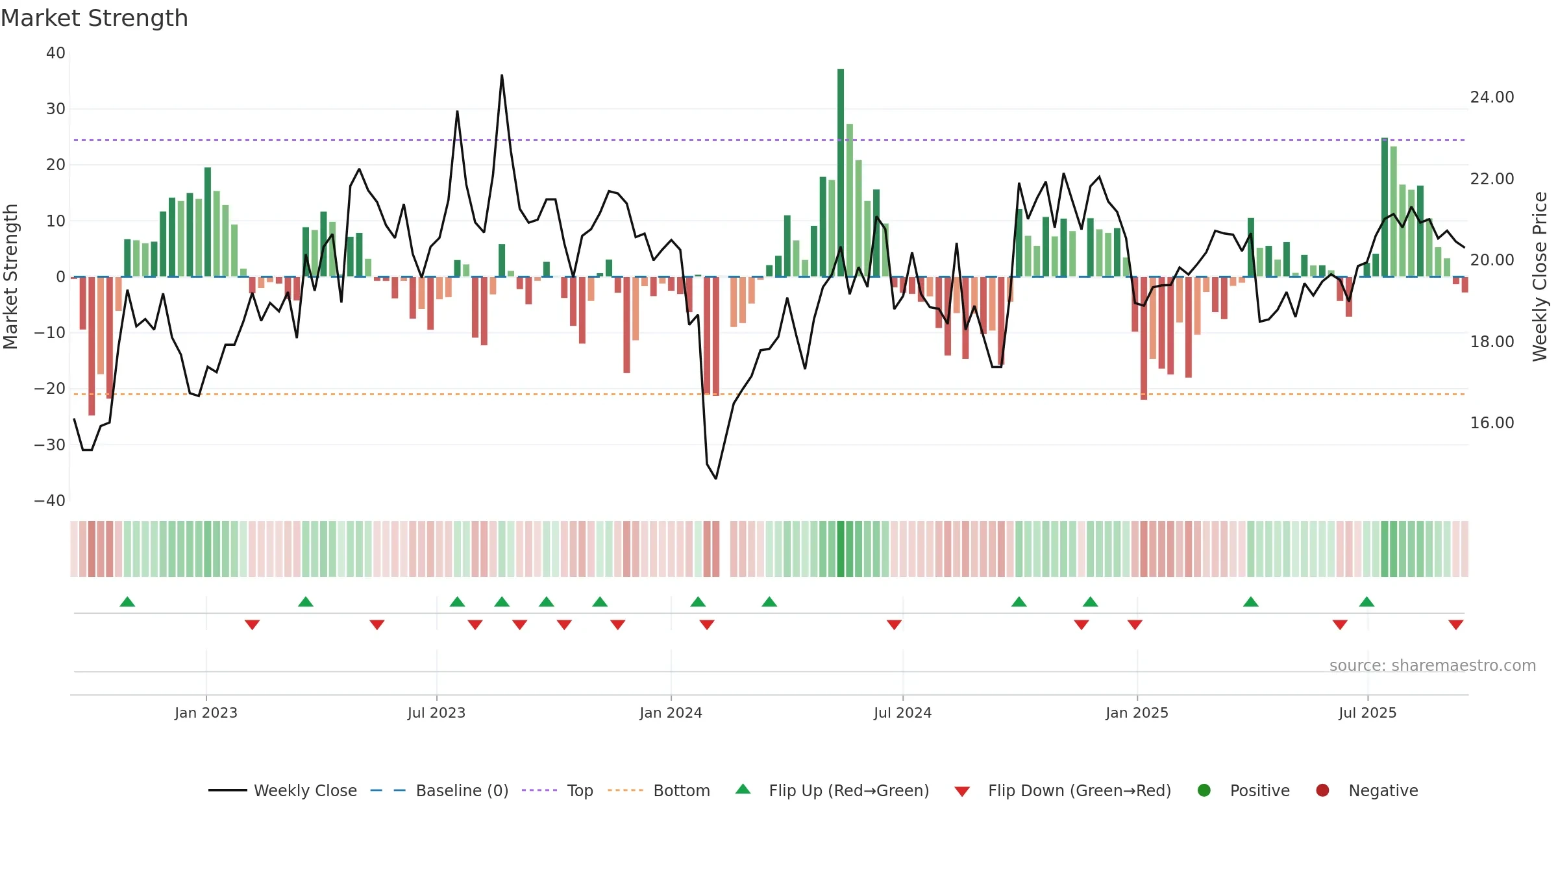1558x876 pixels.
Task: Click the weekly close price peak near Aug 2023
Action: pyautogui.click(x=502, y=75)
